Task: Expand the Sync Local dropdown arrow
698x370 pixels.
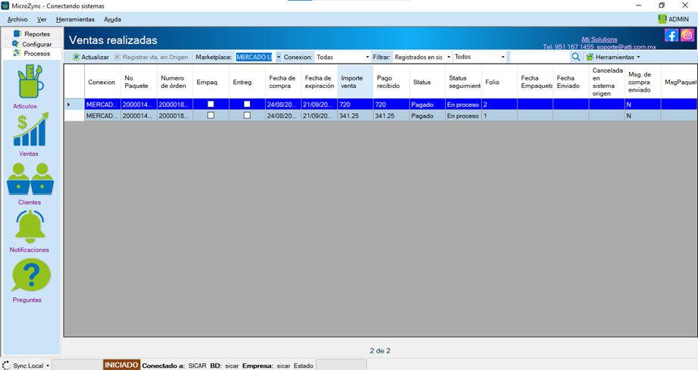Action: click(x=48, y=366)
